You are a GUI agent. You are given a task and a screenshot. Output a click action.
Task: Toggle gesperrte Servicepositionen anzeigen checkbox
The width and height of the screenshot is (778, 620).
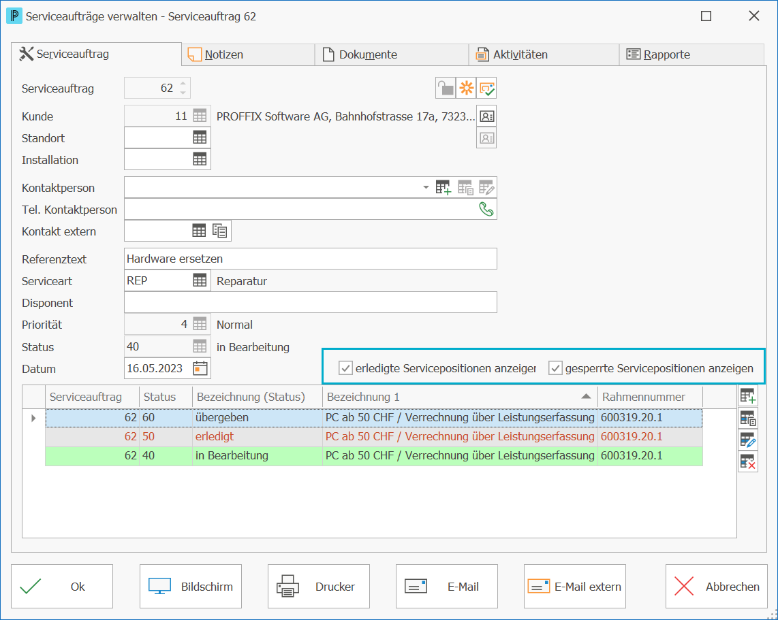(555, 368)
